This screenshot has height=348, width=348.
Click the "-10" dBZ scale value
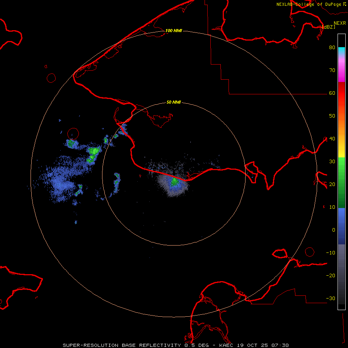(x=331, y=253)
